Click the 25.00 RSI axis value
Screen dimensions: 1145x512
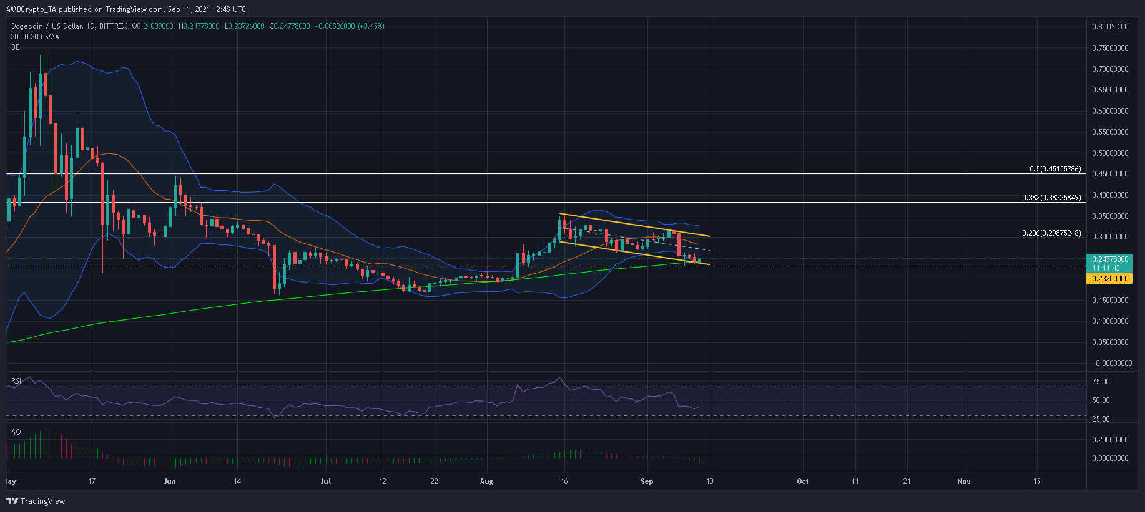coord(1101,419)
